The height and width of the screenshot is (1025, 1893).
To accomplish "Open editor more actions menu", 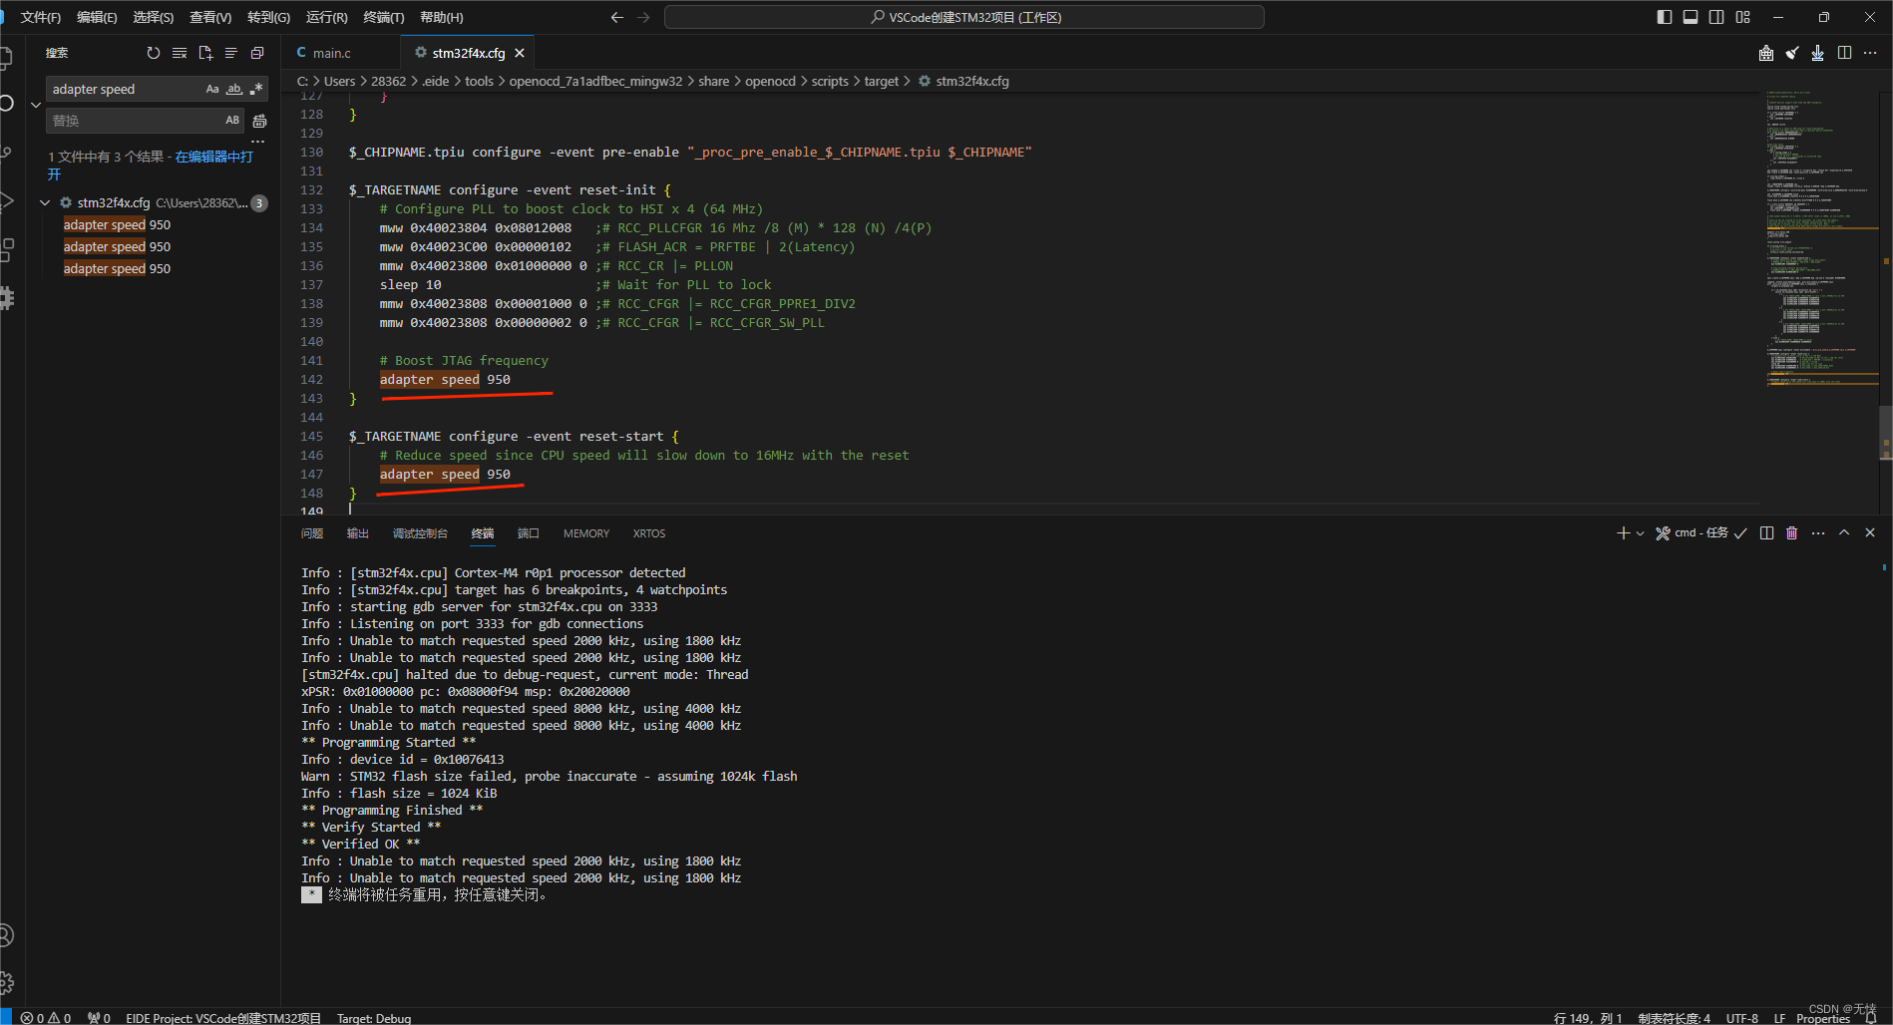I will 1870,53.
